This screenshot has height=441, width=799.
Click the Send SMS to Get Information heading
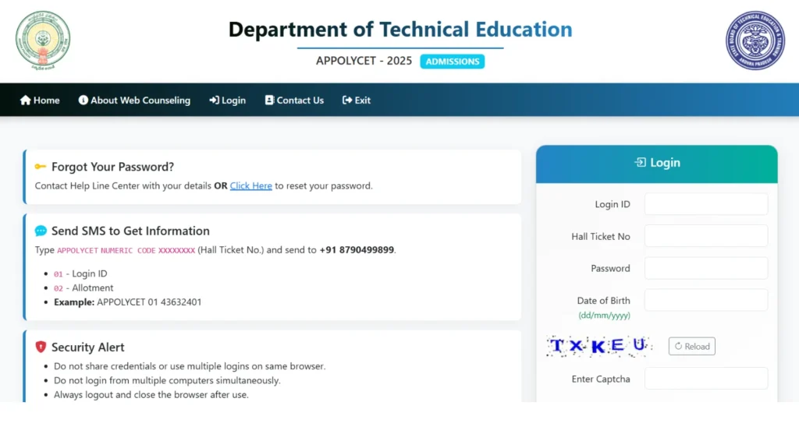pos(130,231)
